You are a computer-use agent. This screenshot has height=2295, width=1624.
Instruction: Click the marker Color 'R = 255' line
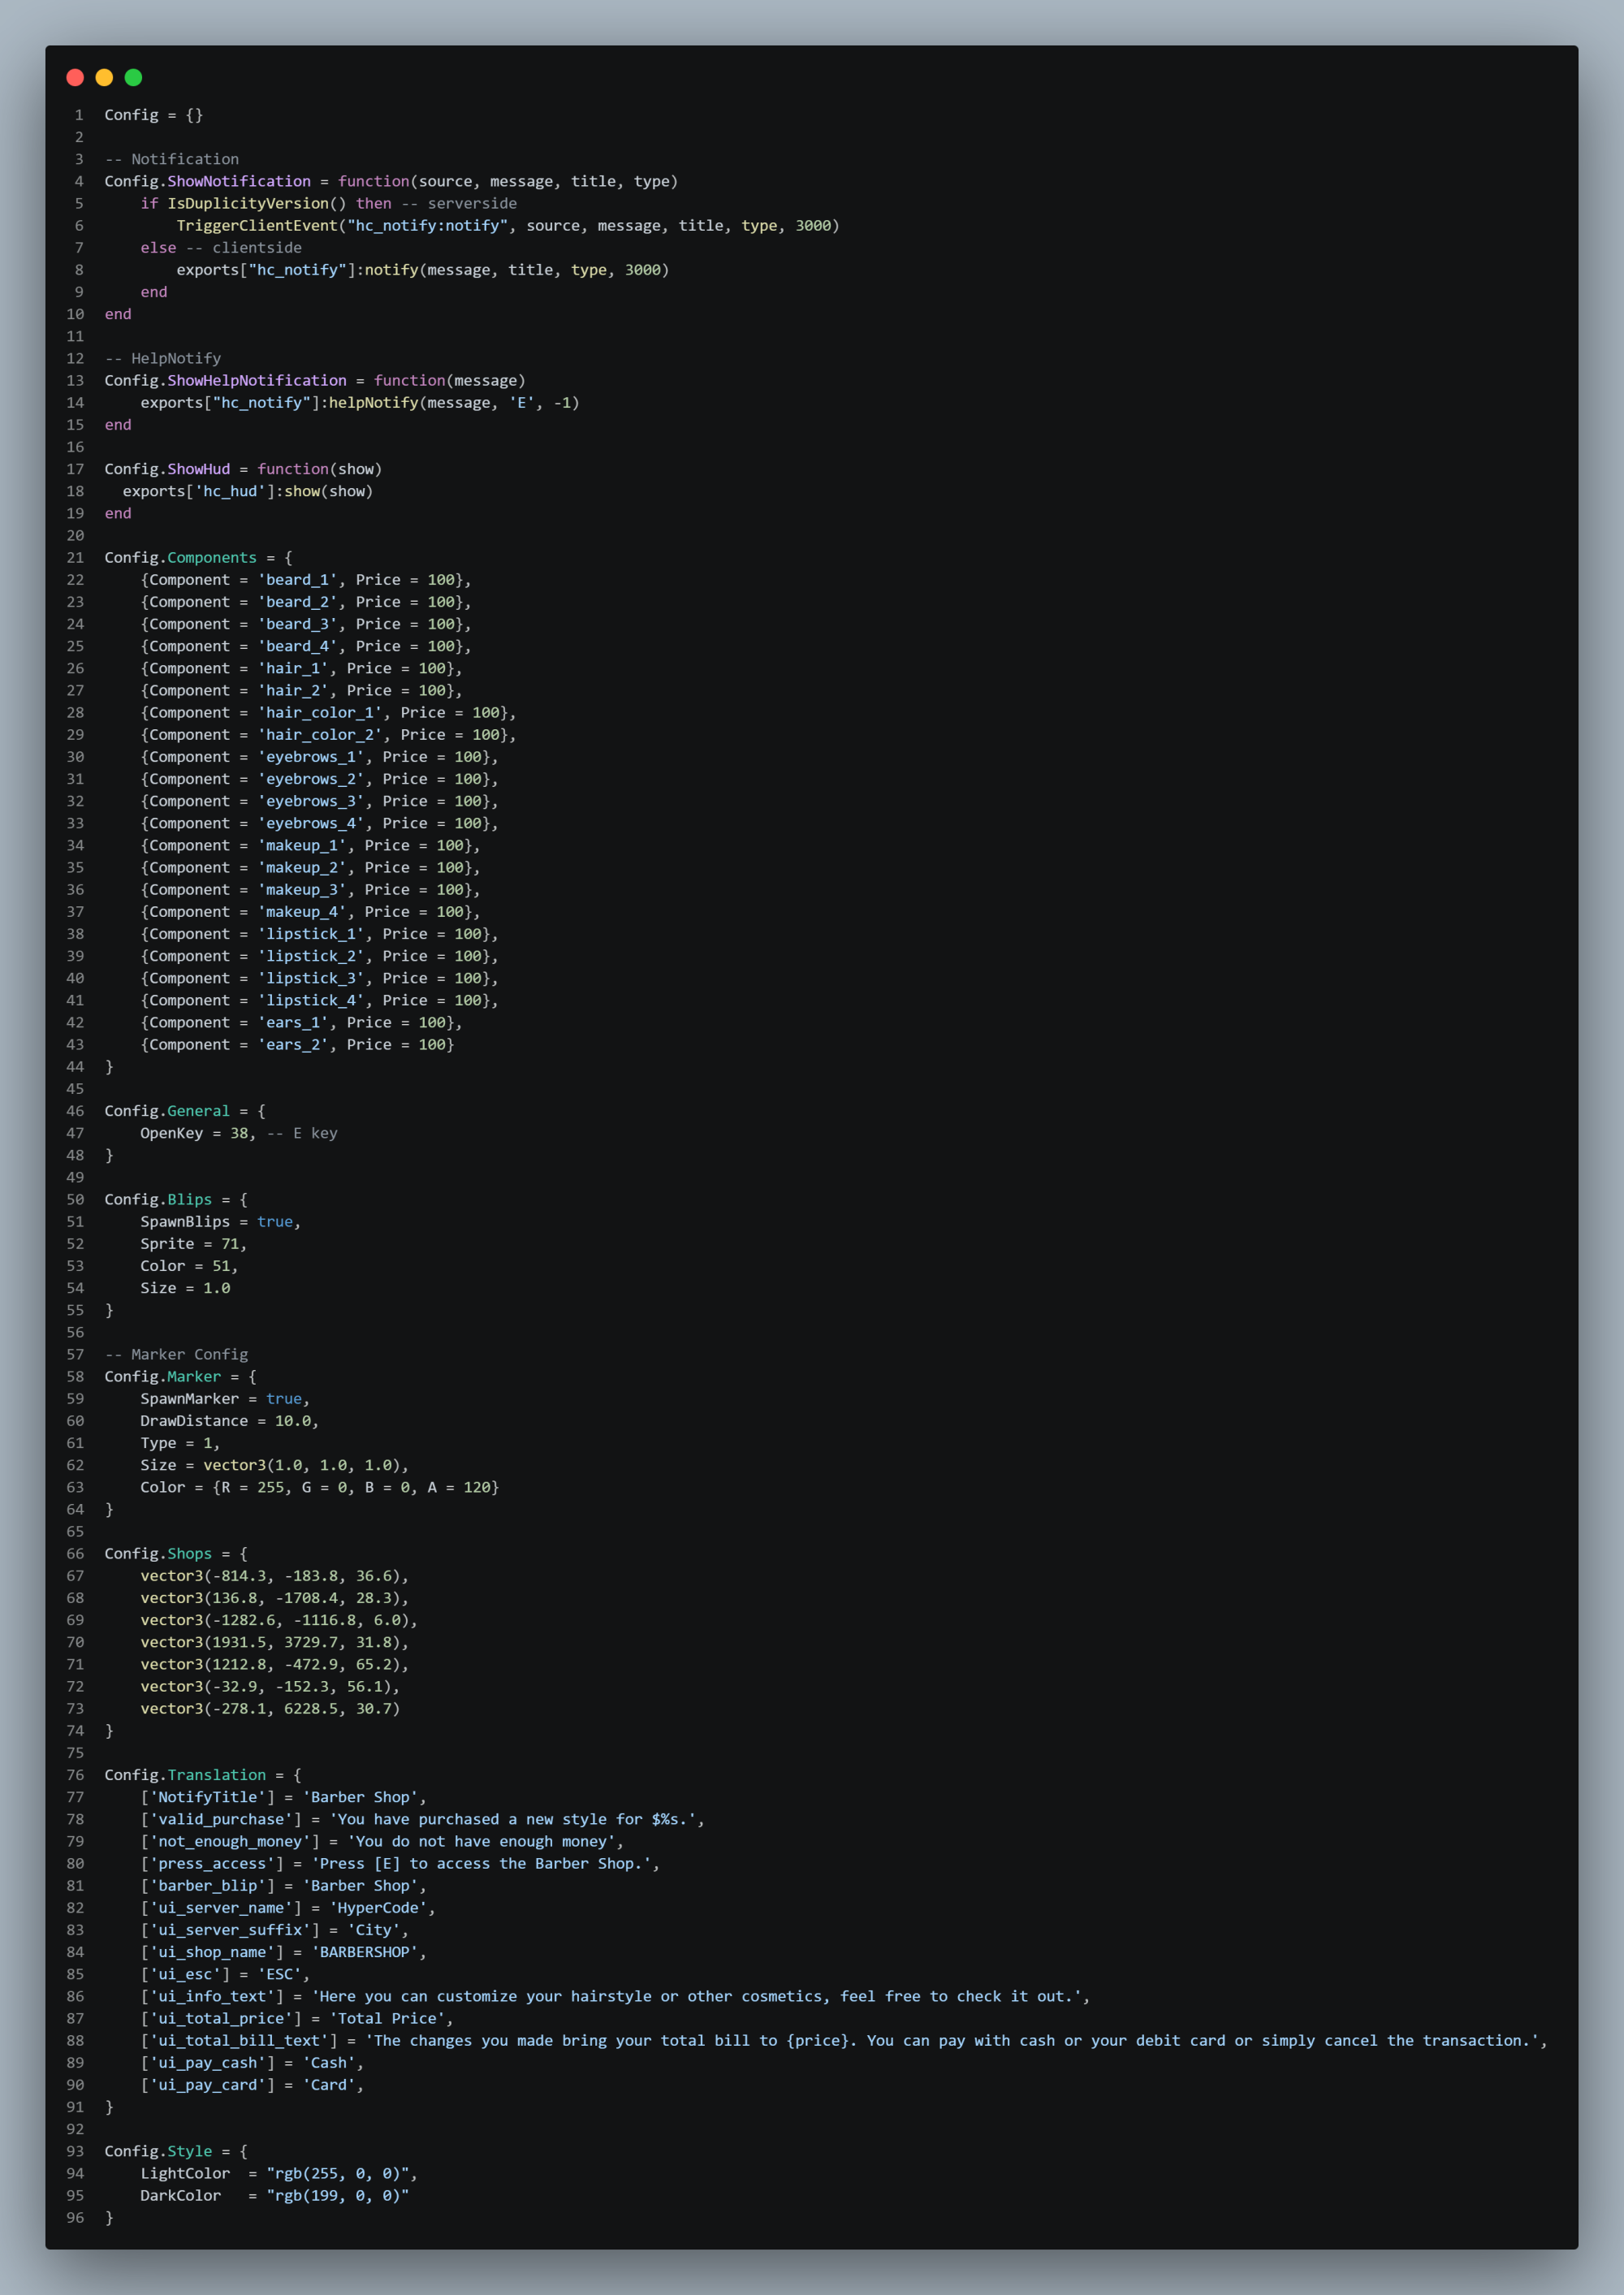click(319, 1487)
